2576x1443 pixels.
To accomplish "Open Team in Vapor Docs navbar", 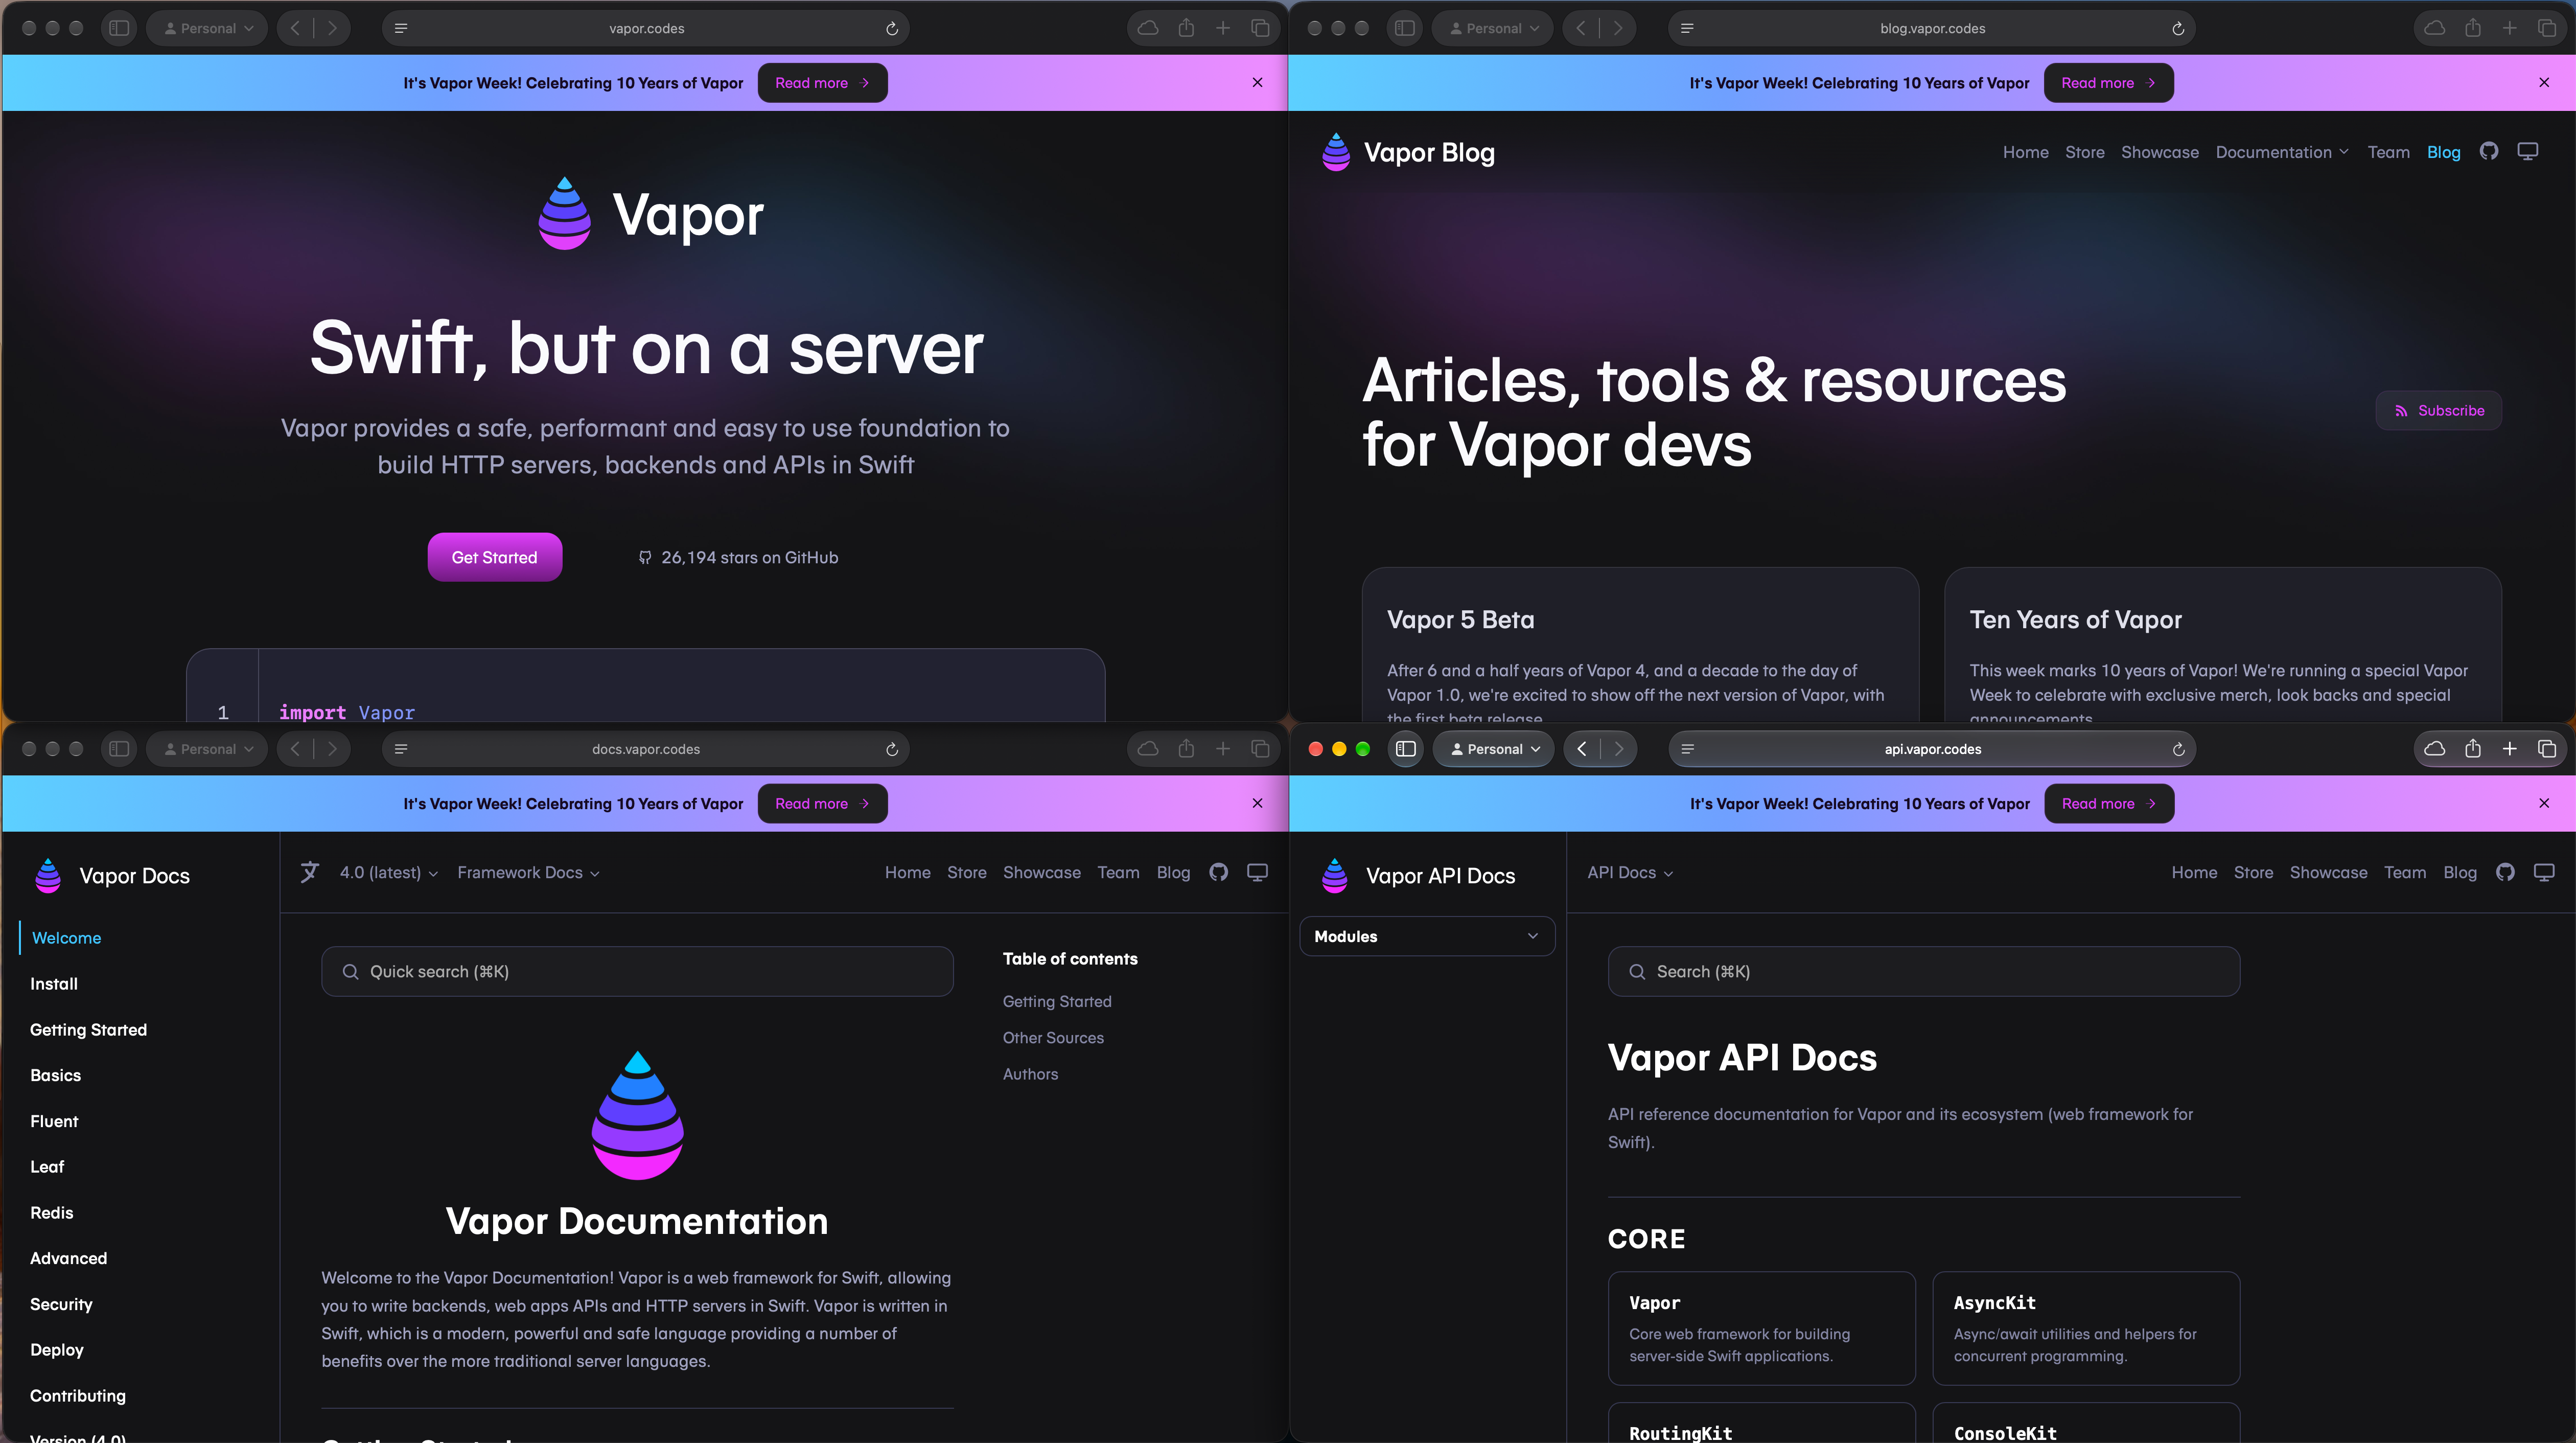I will 1118,873.
